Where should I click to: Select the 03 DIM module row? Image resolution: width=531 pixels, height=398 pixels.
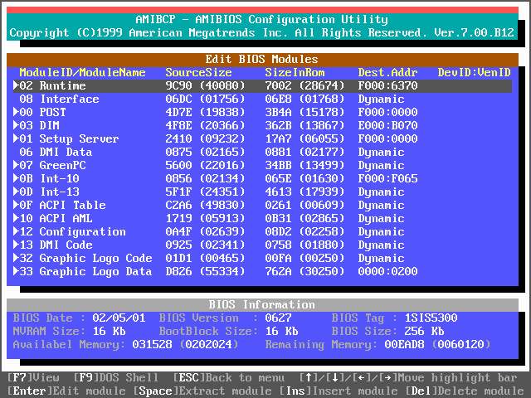[262, 125]
